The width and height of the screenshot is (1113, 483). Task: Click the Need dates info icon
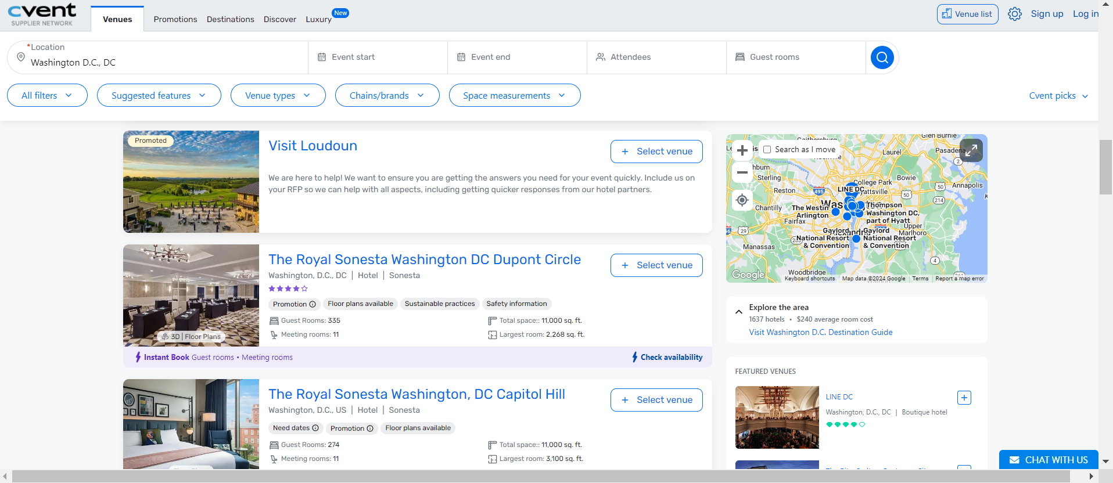point(315,428)
